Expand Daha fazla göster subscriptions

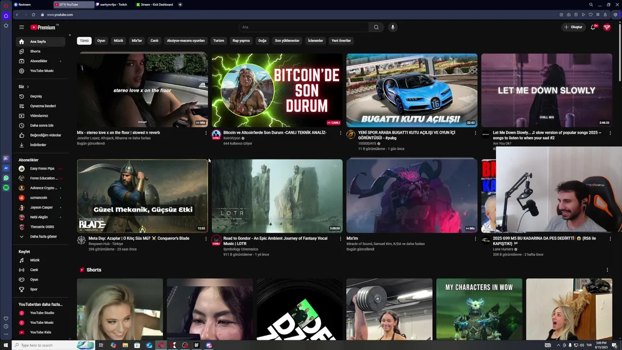coord(41,237)
